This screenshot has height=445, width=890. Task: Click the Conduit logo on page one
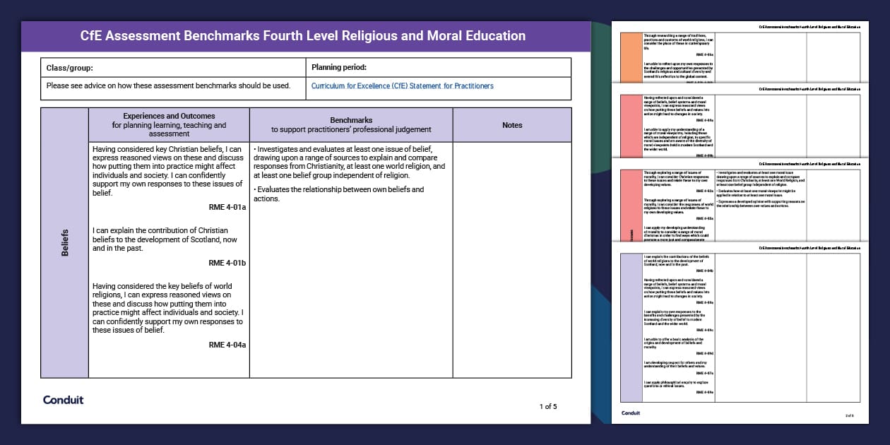63,400
